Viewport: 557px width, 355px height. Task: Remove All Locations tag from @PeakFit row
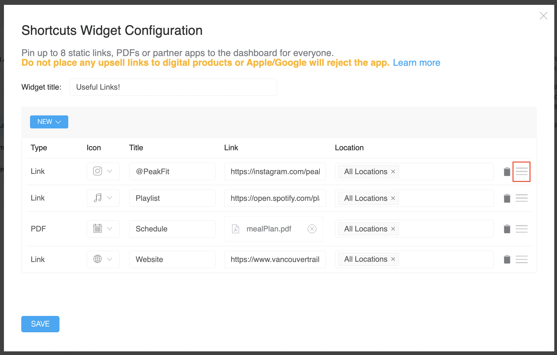[x=393, y=172]
